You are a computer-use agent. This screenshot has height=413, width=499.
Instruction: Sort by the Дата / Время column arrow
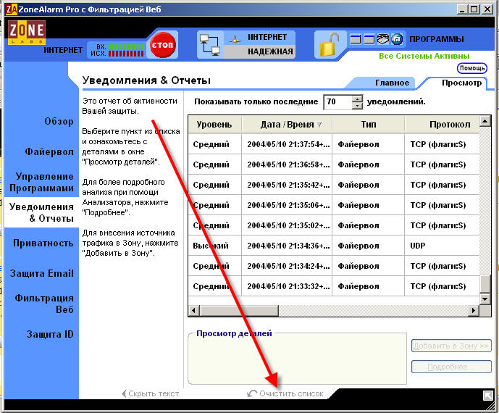[x=319, y=125]
